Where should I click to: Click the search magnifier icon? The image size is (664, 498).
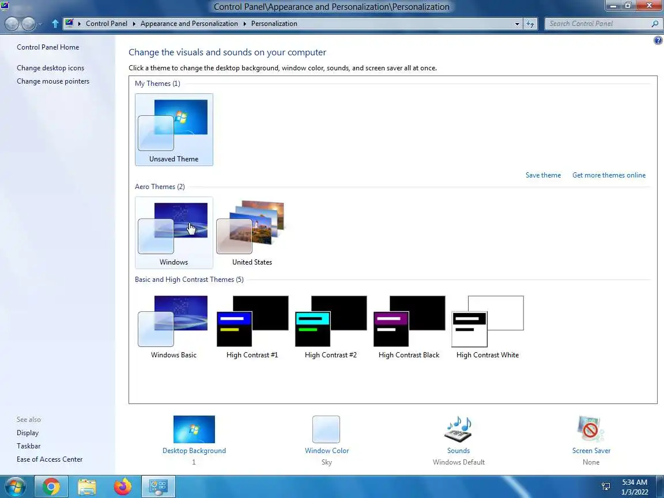point(655,24)
